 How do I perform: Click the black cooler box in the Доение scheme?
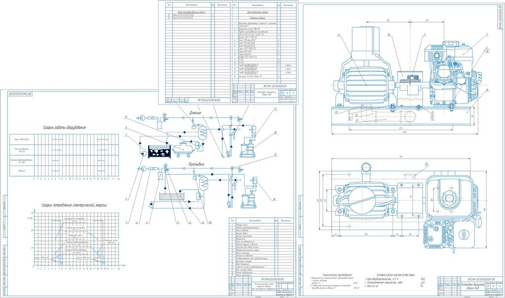pyautogui.click(x=159, y=151)
